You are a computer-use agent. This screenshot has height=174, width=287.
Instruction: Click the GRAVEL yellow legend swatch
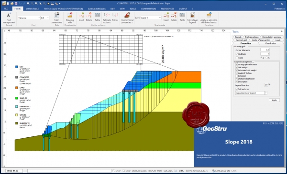(x=16, y=115)
